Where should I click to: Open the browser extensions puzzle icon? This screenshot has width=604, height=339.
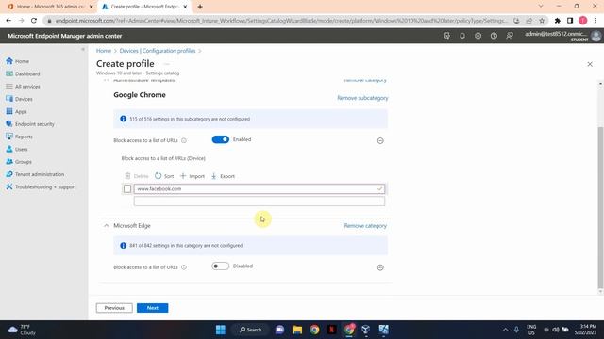point(558,21)
